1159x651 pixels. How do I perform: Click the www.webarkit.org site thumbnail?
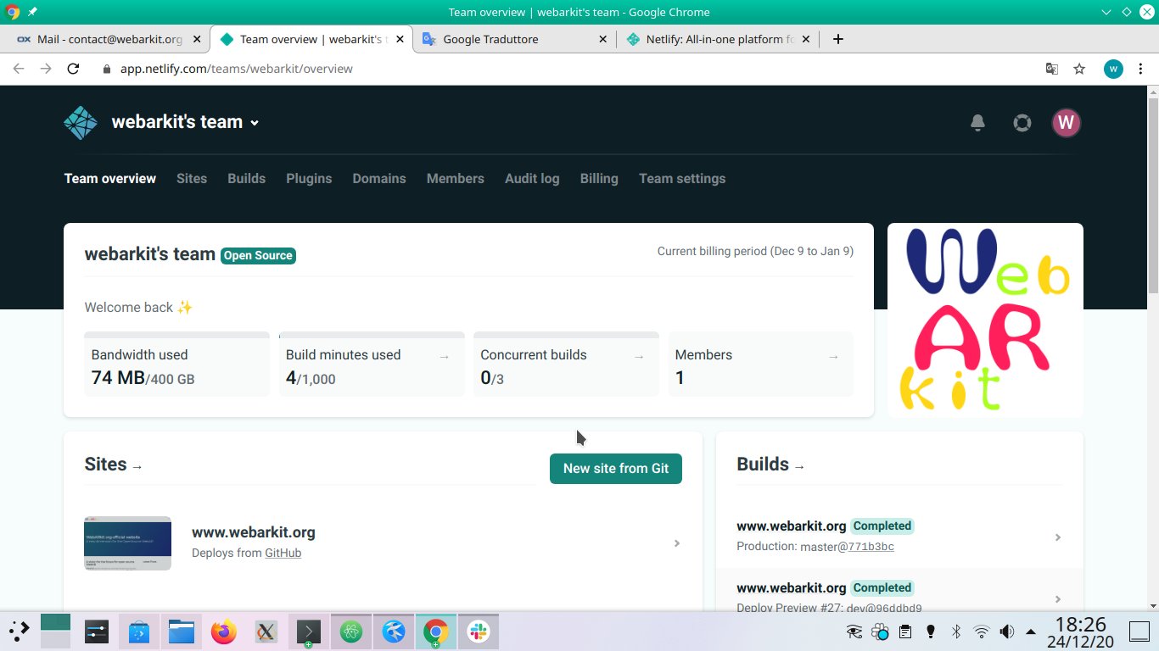tap(128, 543)
